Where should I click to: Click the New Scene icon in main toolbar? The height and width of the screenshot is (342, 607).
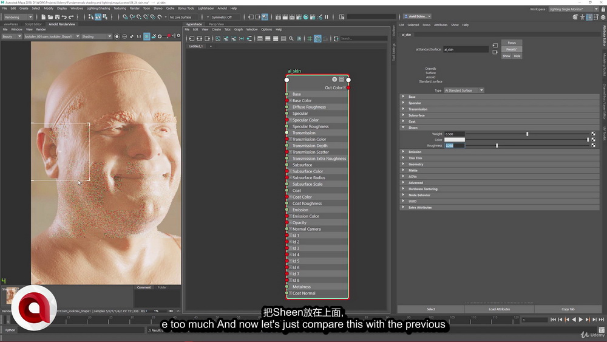43,17
